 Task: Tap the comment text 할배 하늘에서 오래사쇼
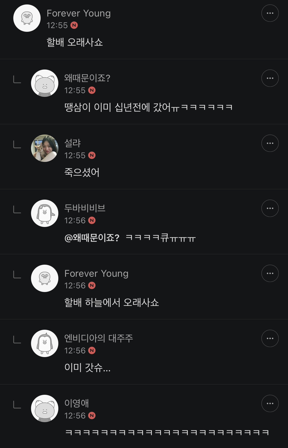pos(111,303)
